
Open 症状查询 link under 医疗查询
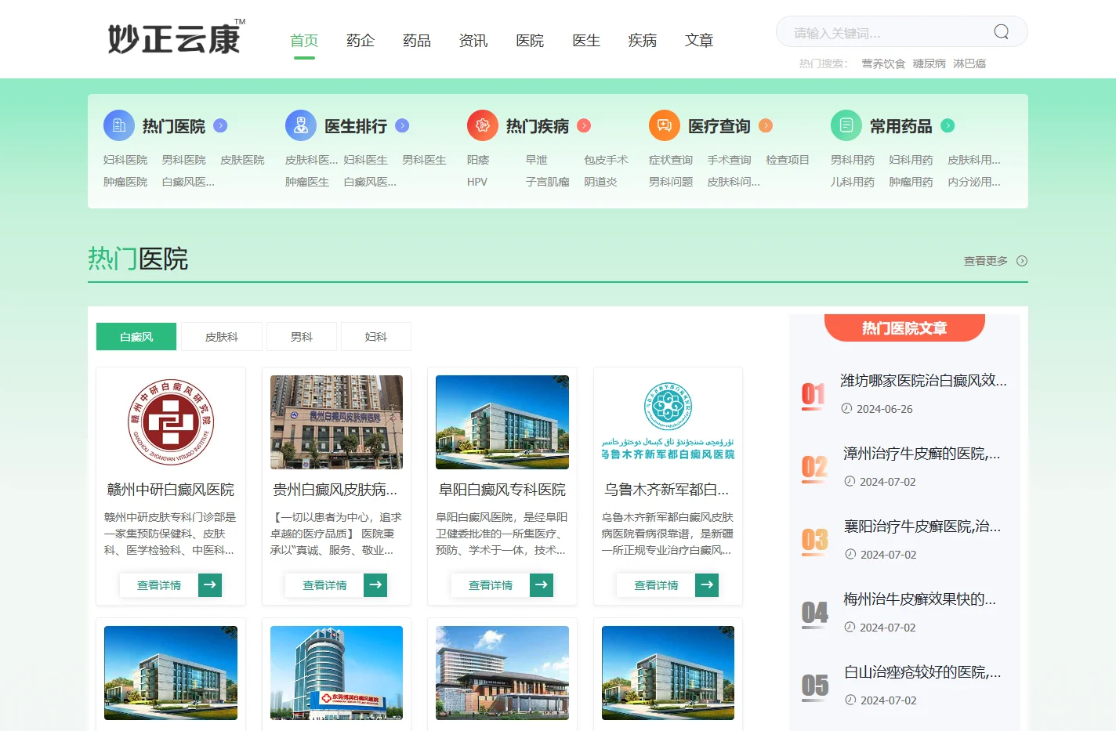(x=671, y=160)
